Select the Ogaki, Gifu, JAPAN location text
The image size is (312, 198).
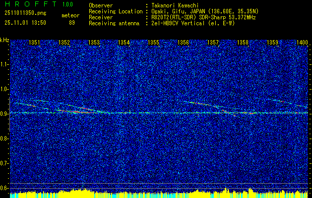pos(205,11)
